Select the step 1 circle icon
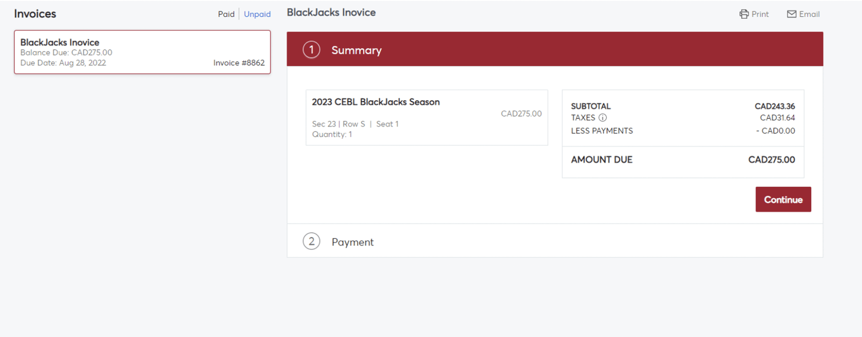Viewport: 862px width, 337px height. (312, 50)
